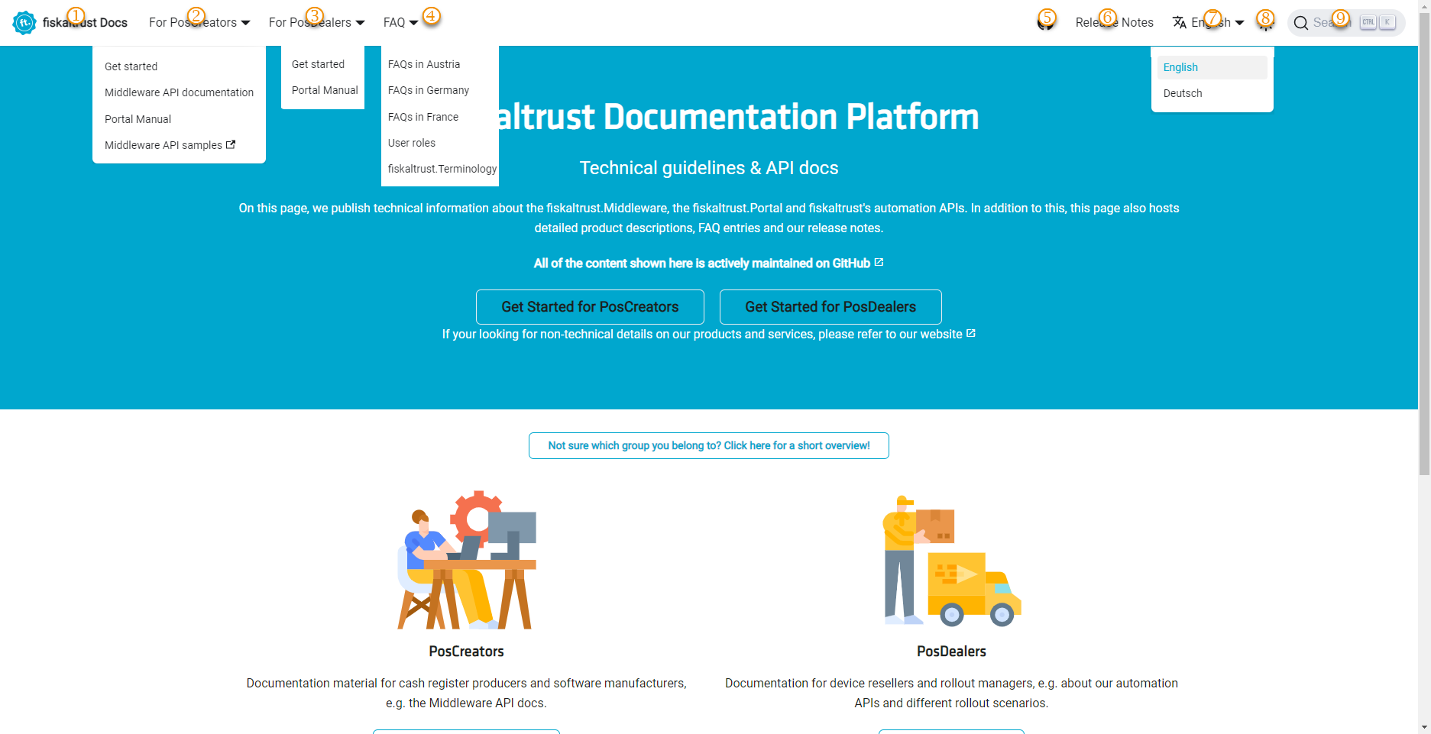Screen dimensions: 1431x734
Task: Open FAQs in Austria
Action: [x=424, y=64]
